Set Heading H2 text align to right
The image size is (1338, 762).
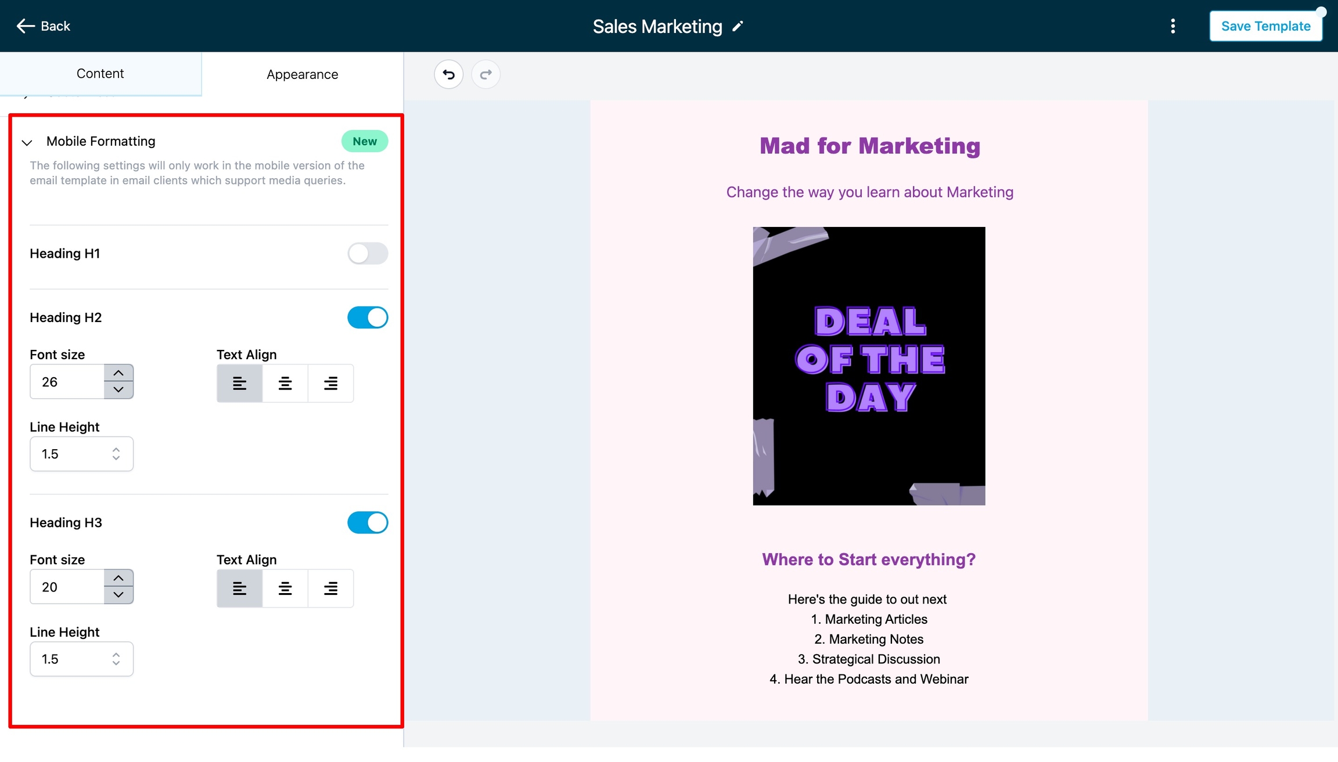pos(330,383)
